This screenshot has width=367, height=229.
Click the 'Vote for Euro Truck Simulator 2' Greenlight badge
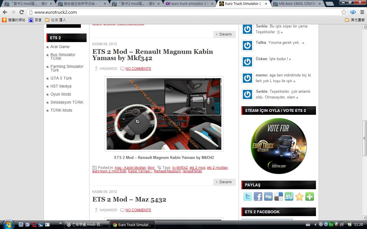pyautogui.click(x=279, y=146)
